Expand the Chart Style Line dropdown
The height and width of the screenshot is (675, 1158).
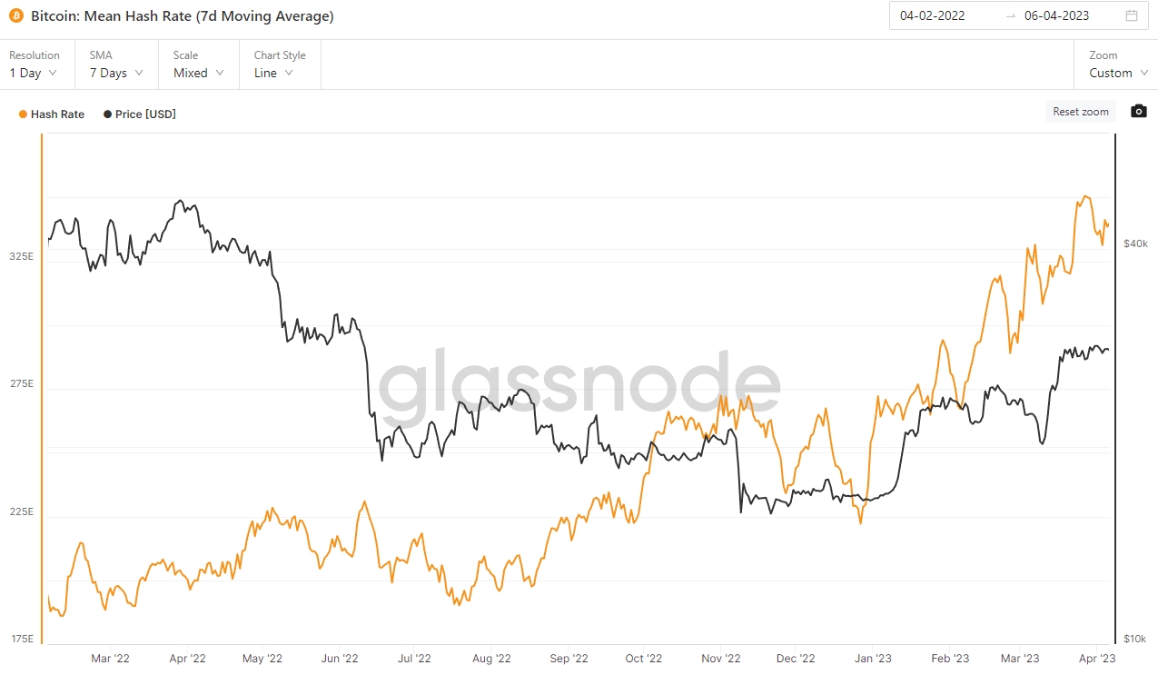tap(274, 73)
